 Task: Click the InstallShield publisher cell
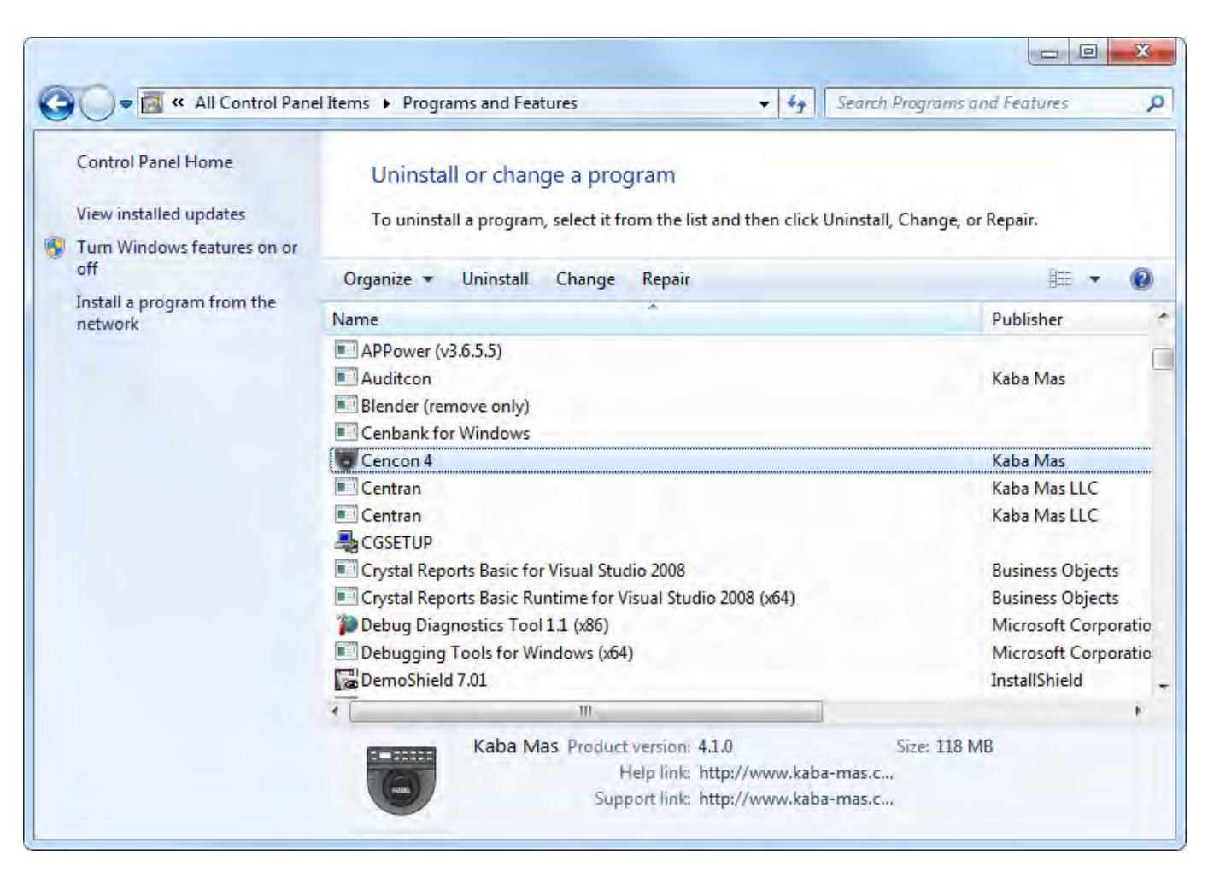1037,680
